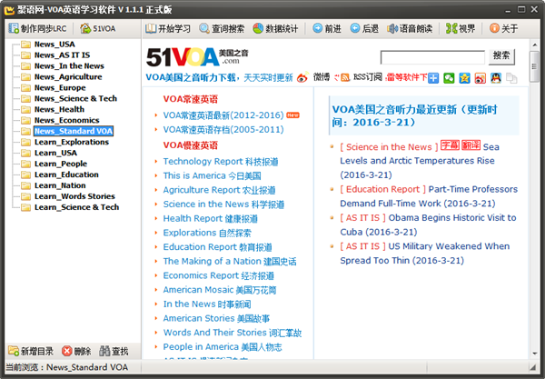This screenshot has height=379, width=545.
Task: Click the blue plus share icon
Action: [x=433, y=78]
